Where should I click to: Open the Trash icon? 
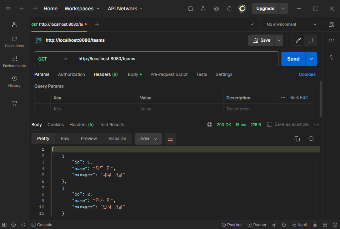315,225
